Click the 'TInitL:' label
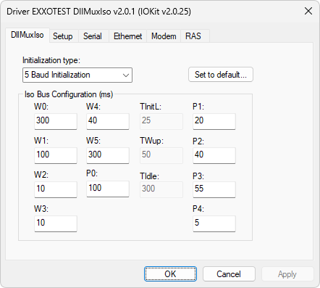The height and width of the screenshot is (288, 320). click(151, 107)
